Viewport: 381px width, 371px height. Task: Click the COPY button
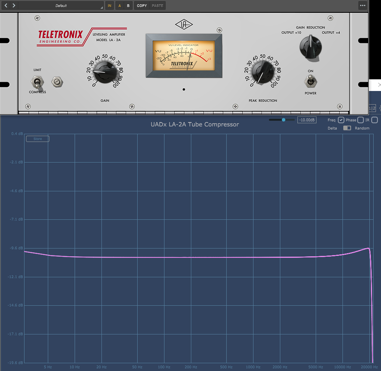tap(141, 6)
